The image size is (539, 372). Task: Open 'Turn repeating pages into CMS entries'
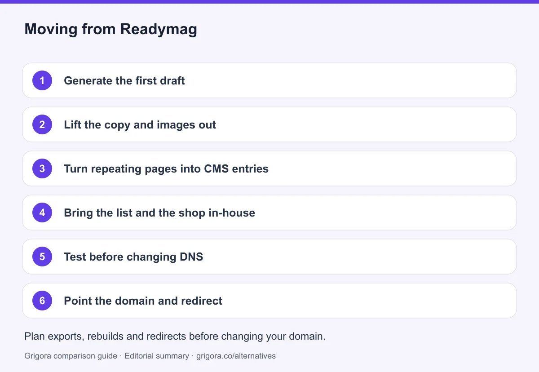[269, 168]
